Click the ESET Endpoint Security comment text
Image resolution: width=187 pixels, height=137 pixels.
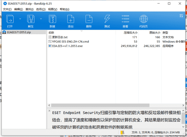click(116, 120)
